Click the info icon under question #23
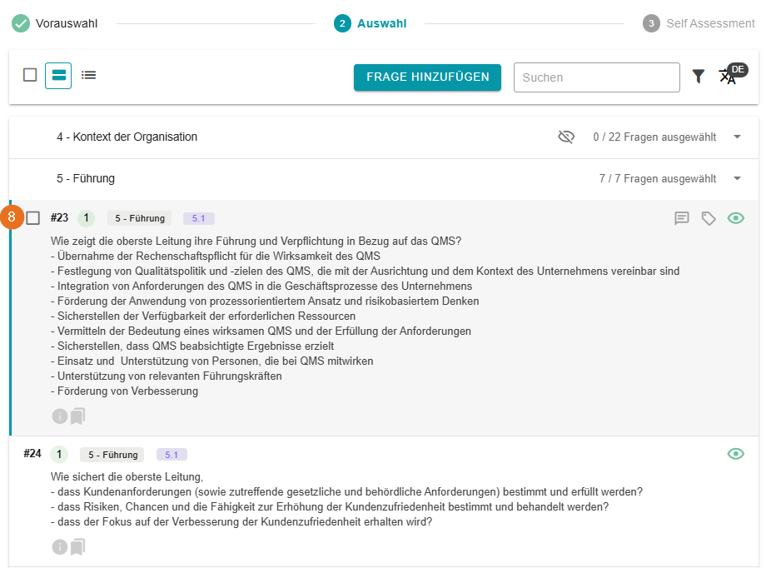Image resolution: width=766 pixels, height=568 pixels. pyautogui.click(x=59, y=416)
